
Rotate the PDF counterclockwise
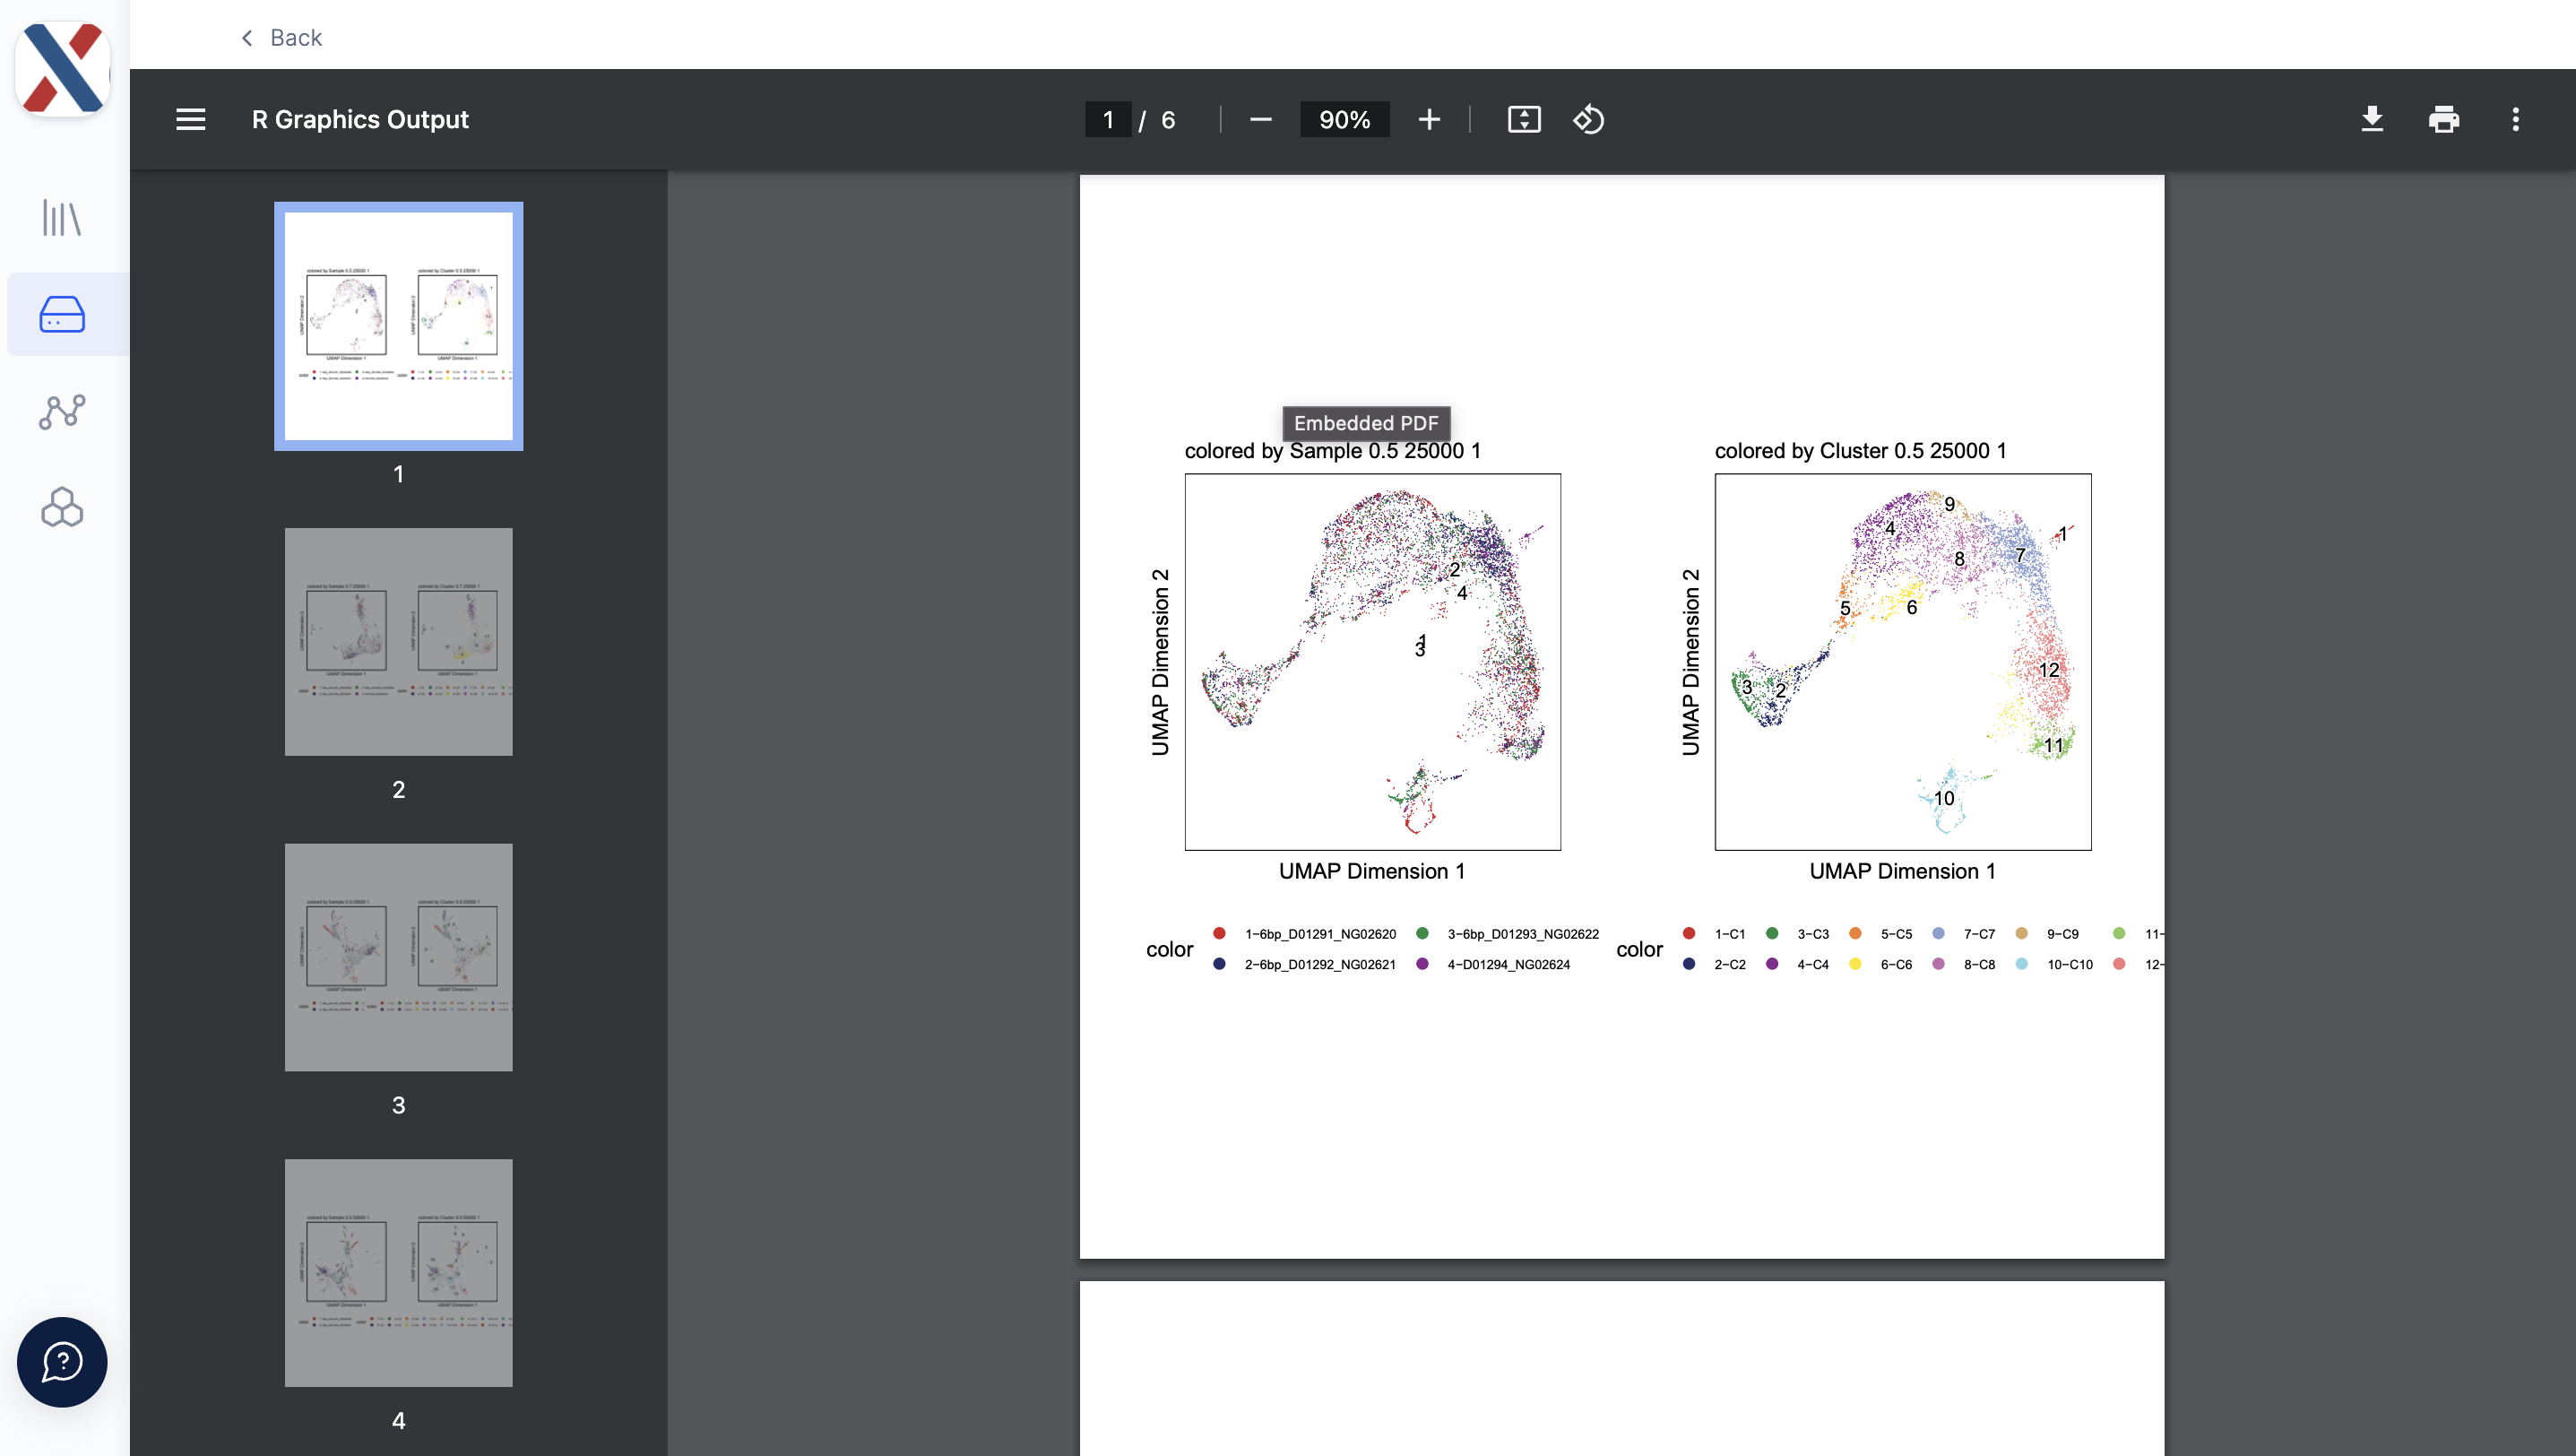pos(1589,119)
